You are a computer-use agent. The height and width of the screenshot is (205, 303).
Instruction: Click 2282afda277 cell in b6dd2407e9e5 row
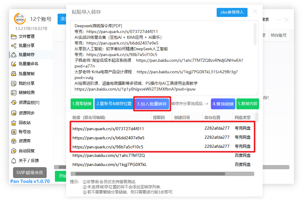[217, 137]
